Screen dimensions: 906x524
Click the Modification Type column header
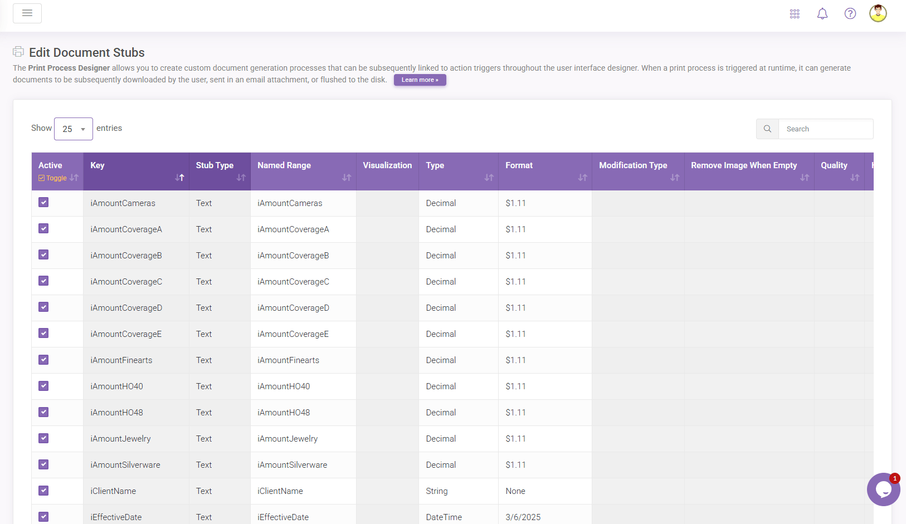pos(633,165)
